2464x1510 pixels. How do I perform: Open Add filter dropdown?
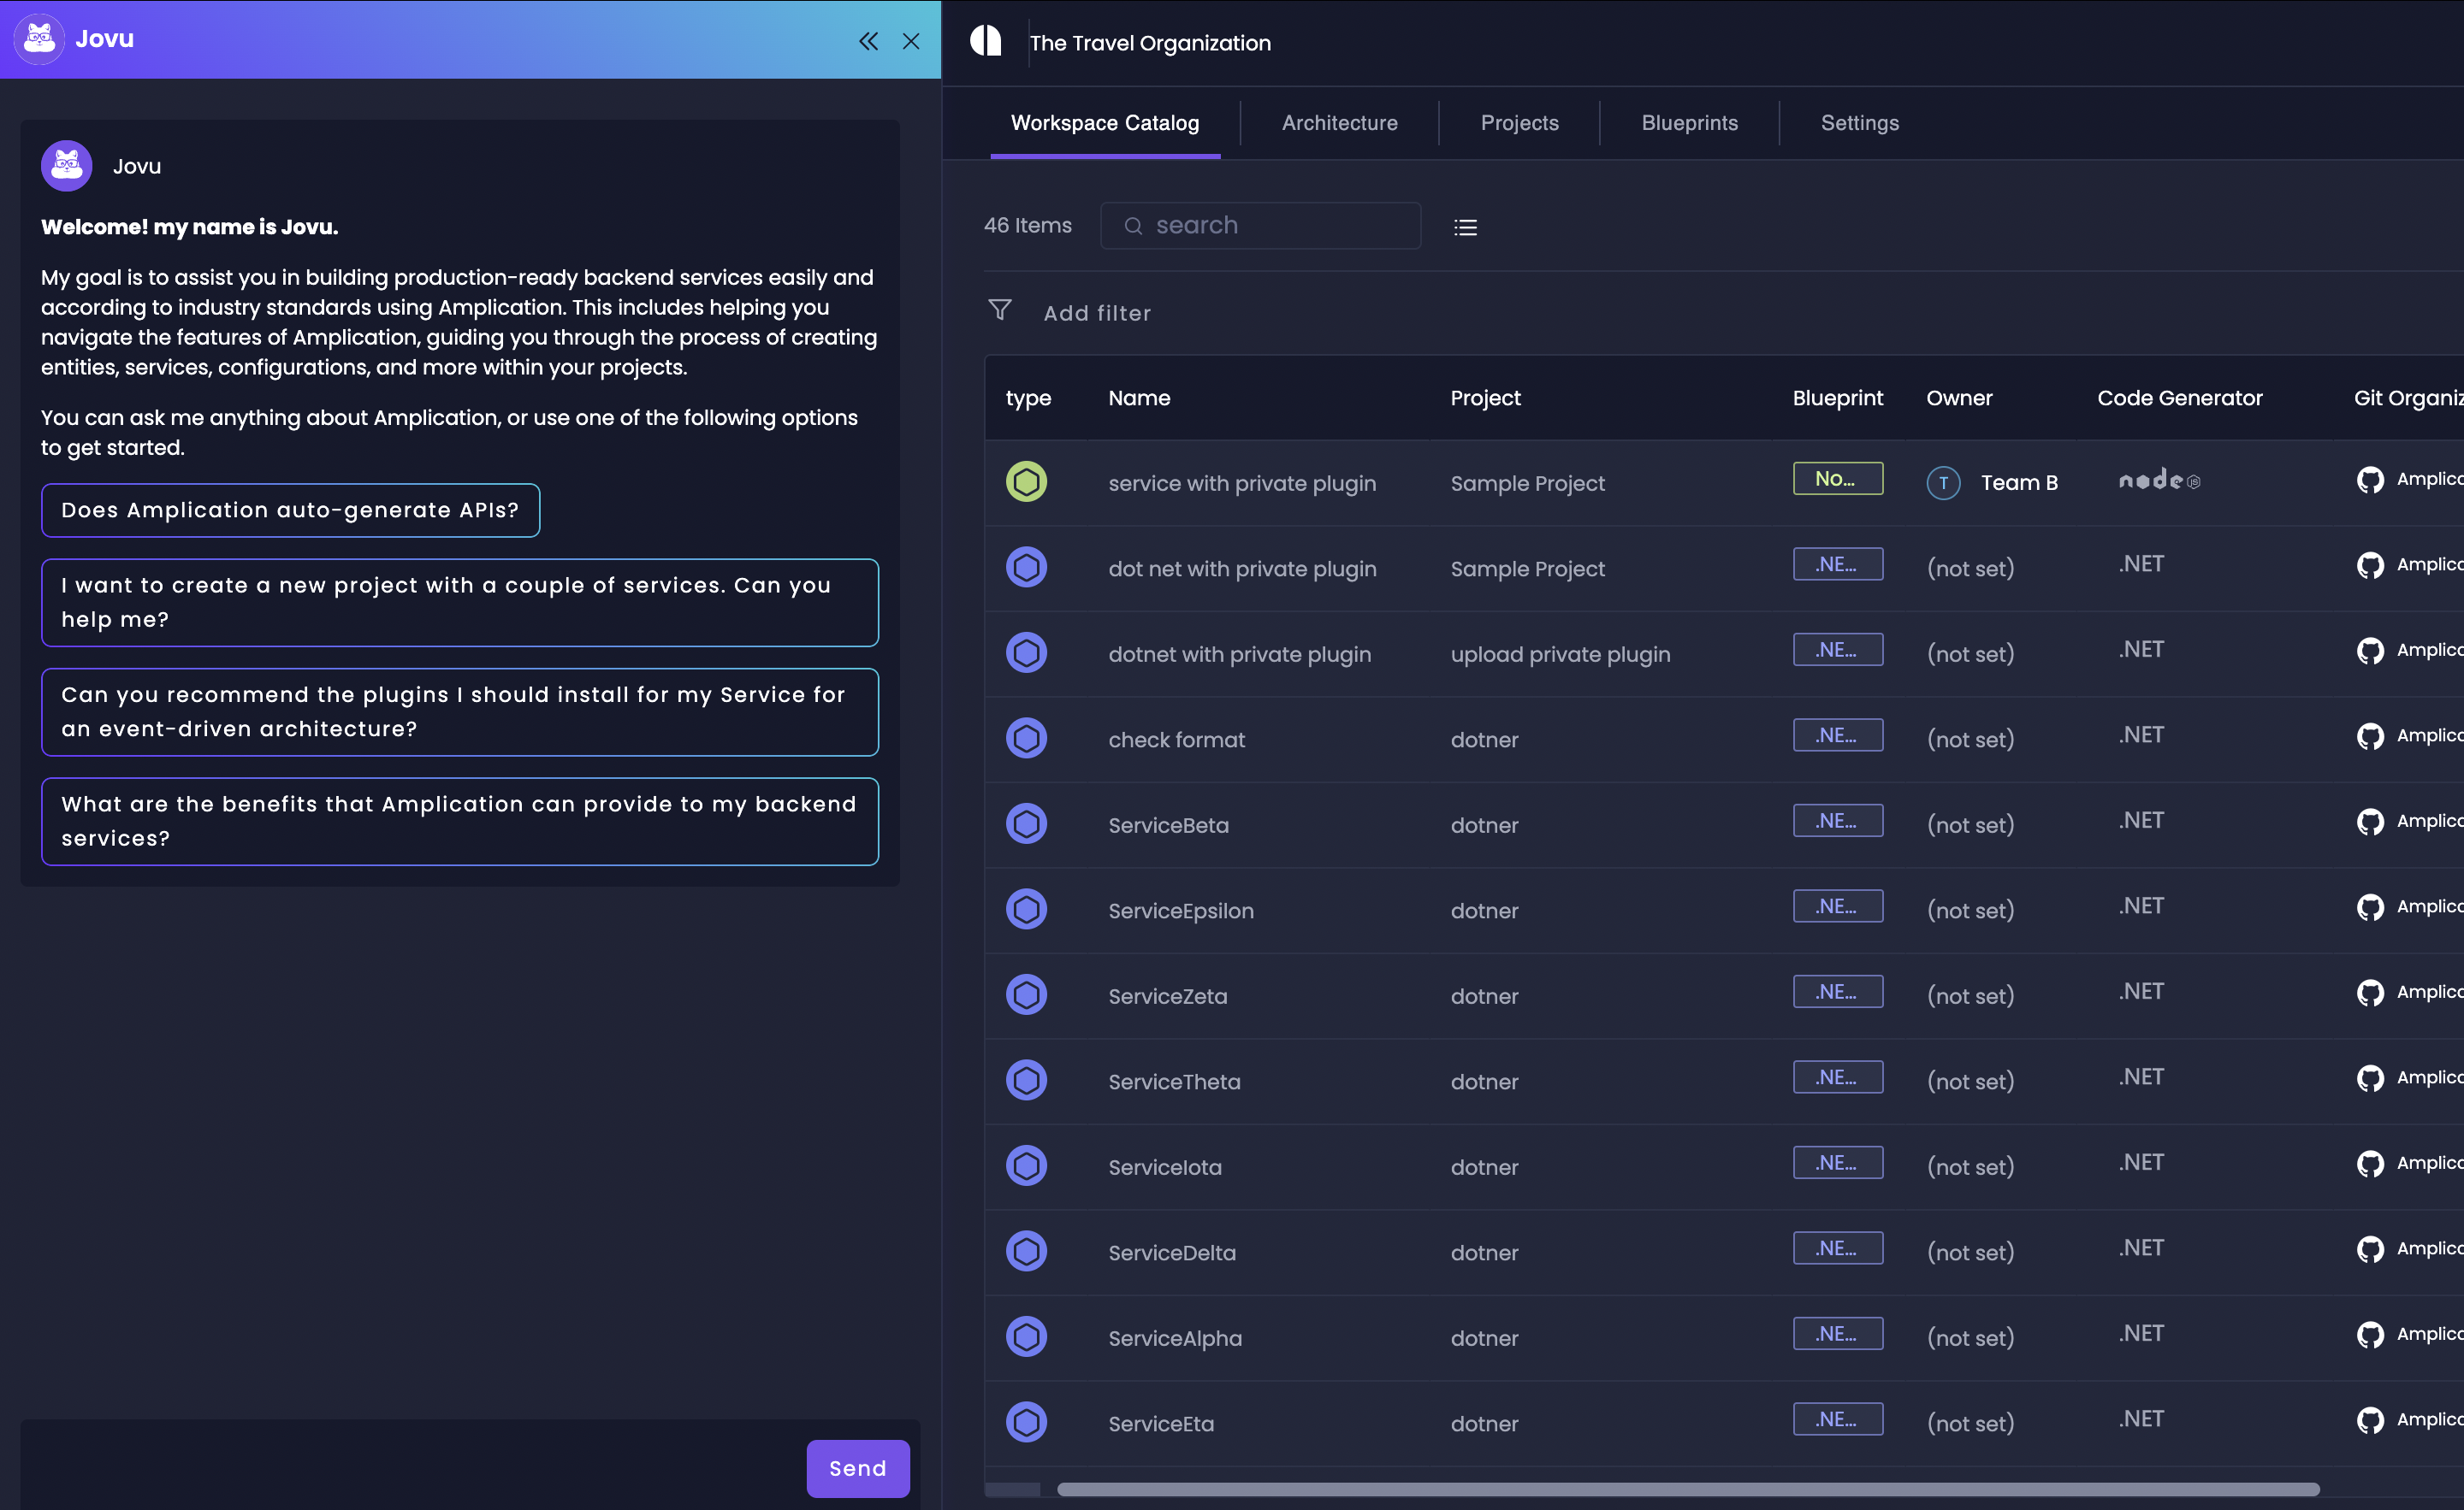point(1096,313)
